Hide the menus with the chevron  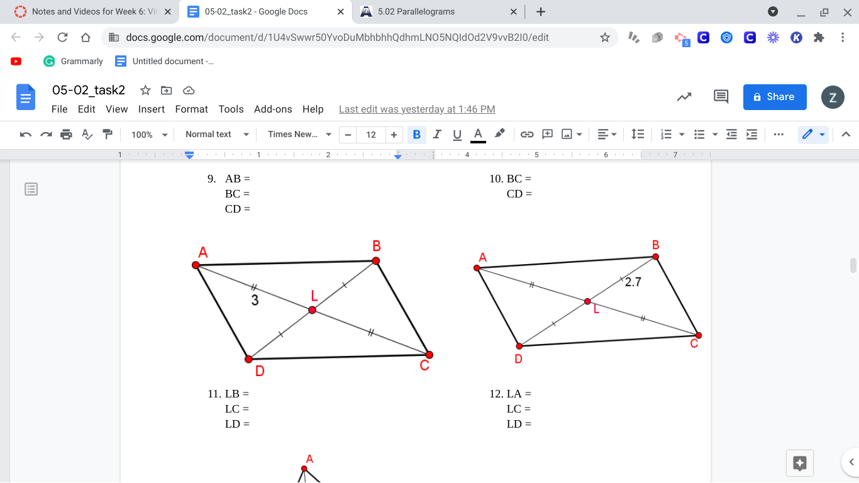(846, 134)
